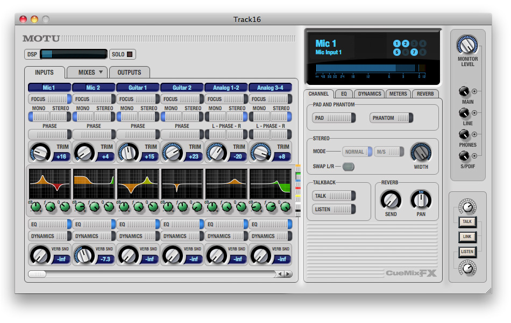This screenshot has width=511, height=323.
Task: Click the stereo Width knob
Action: click(421, 152)
